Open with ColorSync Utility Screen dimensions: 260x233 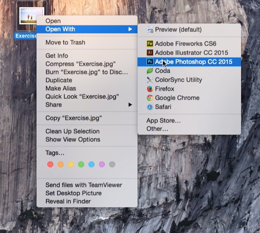(x=189, y=80)
